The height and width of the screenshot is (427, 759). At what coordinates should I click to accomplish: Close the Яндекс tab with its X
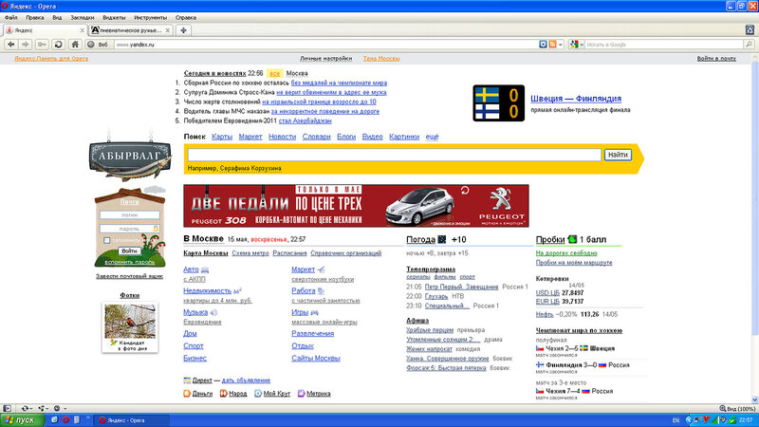(82, 30)
